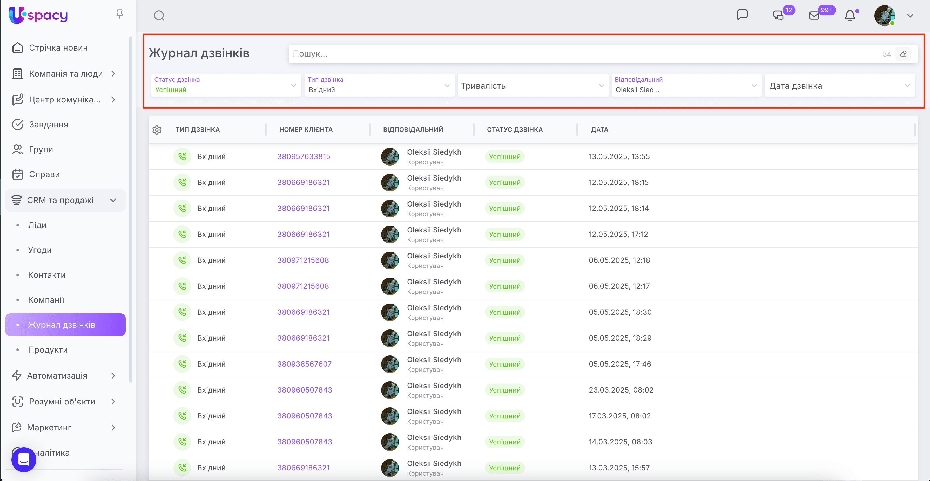
Task: Open the support chat widget button
Action: point(24,459)
